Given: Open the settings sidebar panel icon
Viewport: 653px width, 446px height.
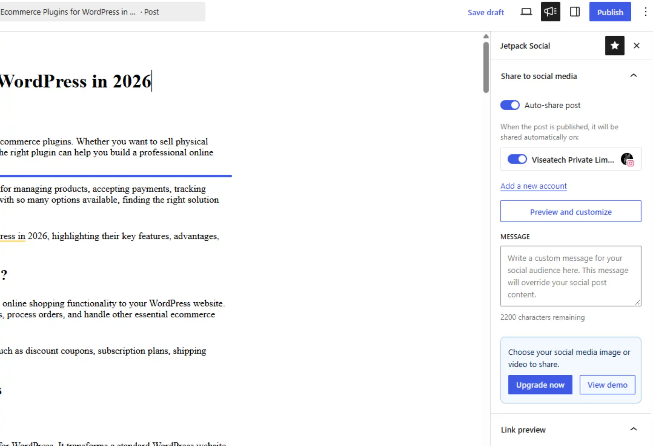Looking at the screenshot, I should [575, 12].
